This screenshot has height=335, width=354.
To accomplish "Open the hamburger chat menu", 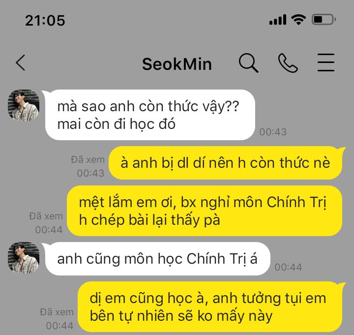I will click(x=326, y=62).
